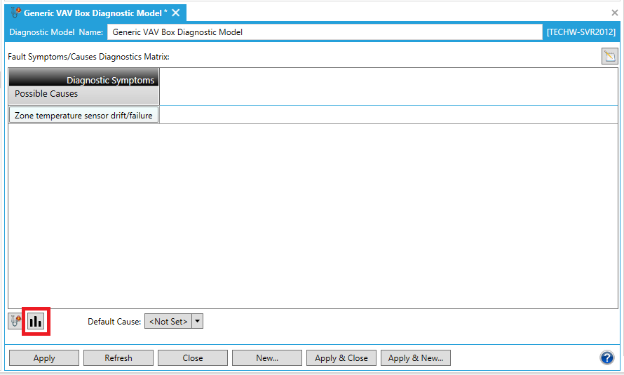The width and height of the screenshot is (624, 375).
Task: Click the [TECHW-SVR2012] server label
Action: click(581, 32)
